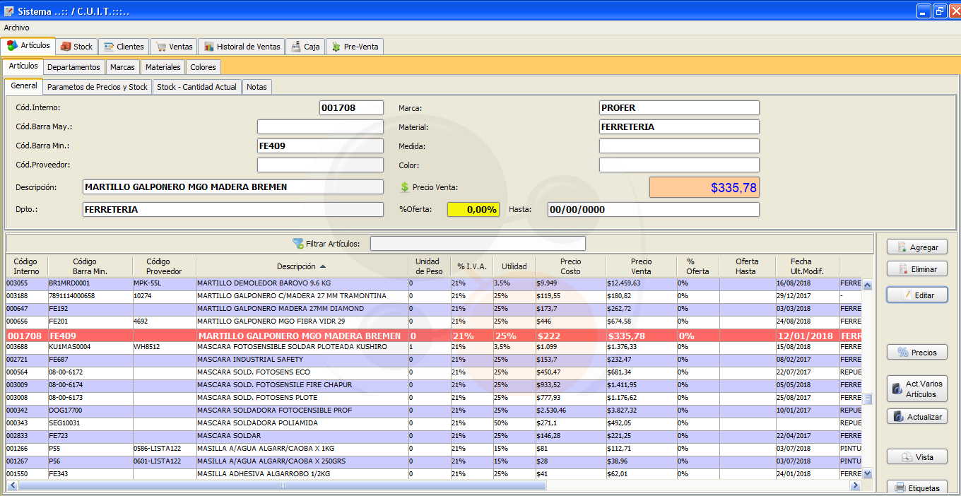Sort by the Precio Costo column header

pos(570,266)
